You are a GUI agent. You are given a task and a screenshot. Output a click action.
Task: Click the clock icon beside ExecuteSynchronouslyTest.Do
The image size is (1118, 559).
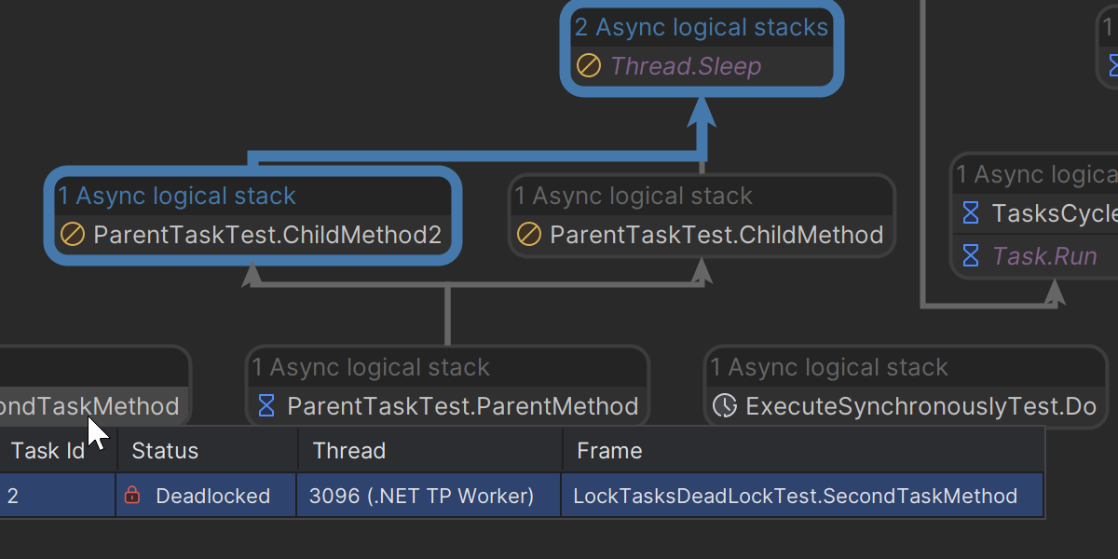tap(725, 406)
